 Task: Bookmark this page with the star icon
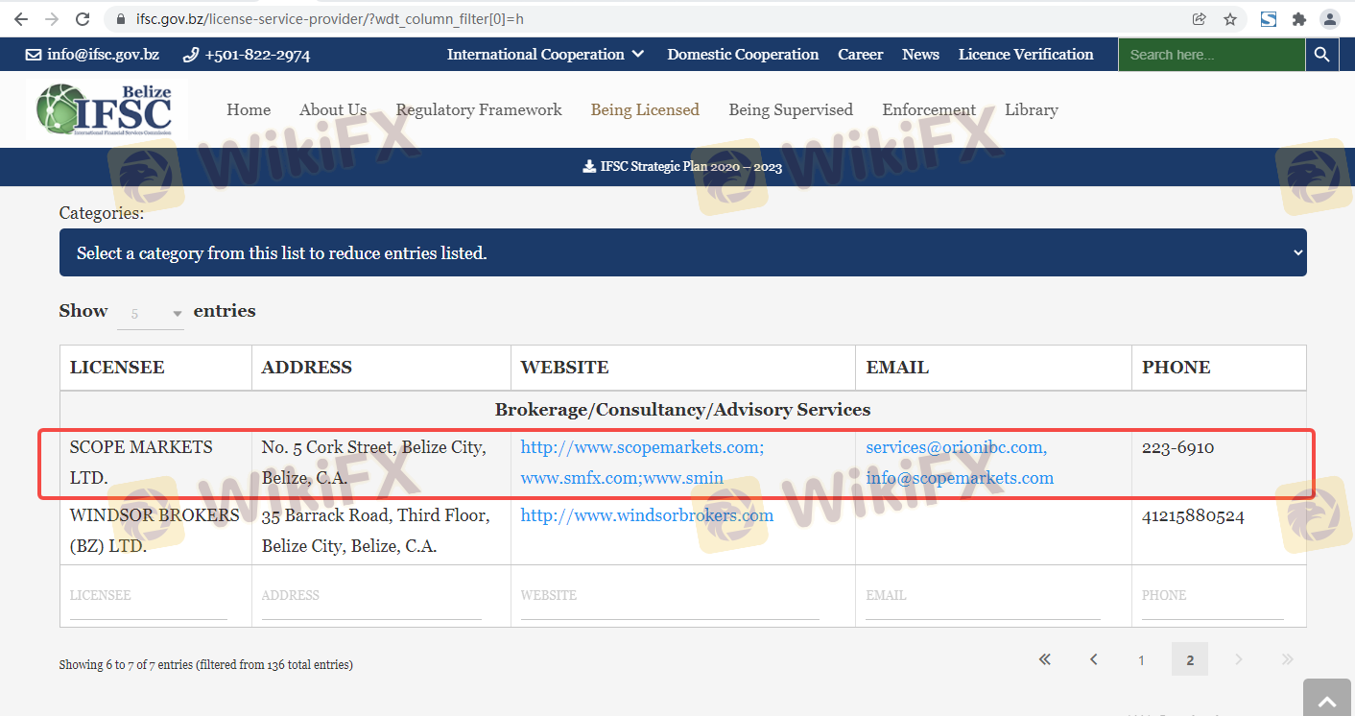pos(1229,19)
